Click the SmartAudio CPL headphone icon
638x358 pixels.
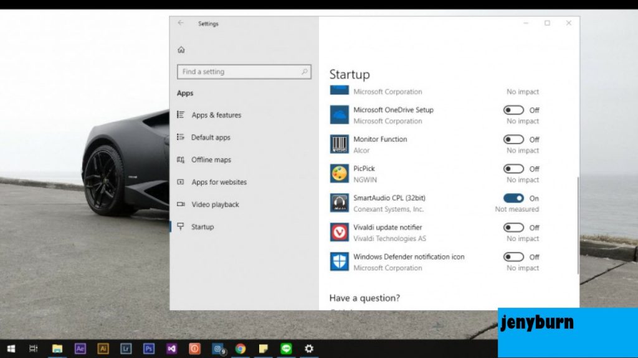point(339,203)
